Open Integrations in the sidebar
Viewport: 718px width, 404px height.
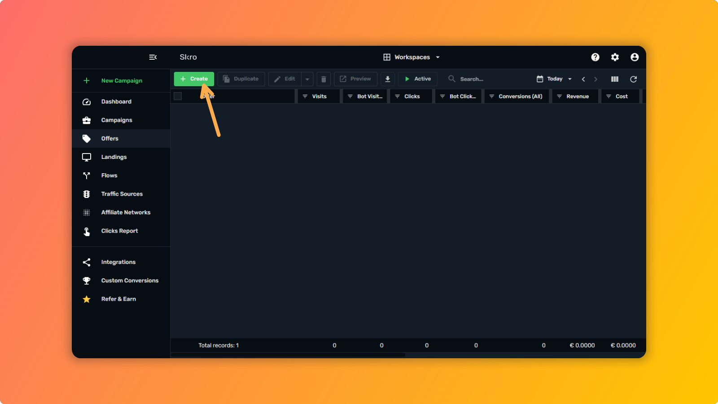click(121, 262)
